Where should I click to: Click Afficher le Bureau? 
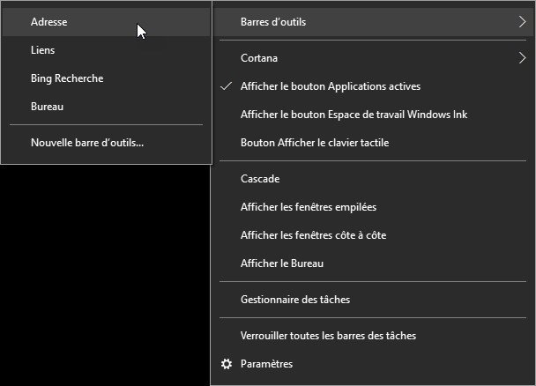[x=281, y=264]
